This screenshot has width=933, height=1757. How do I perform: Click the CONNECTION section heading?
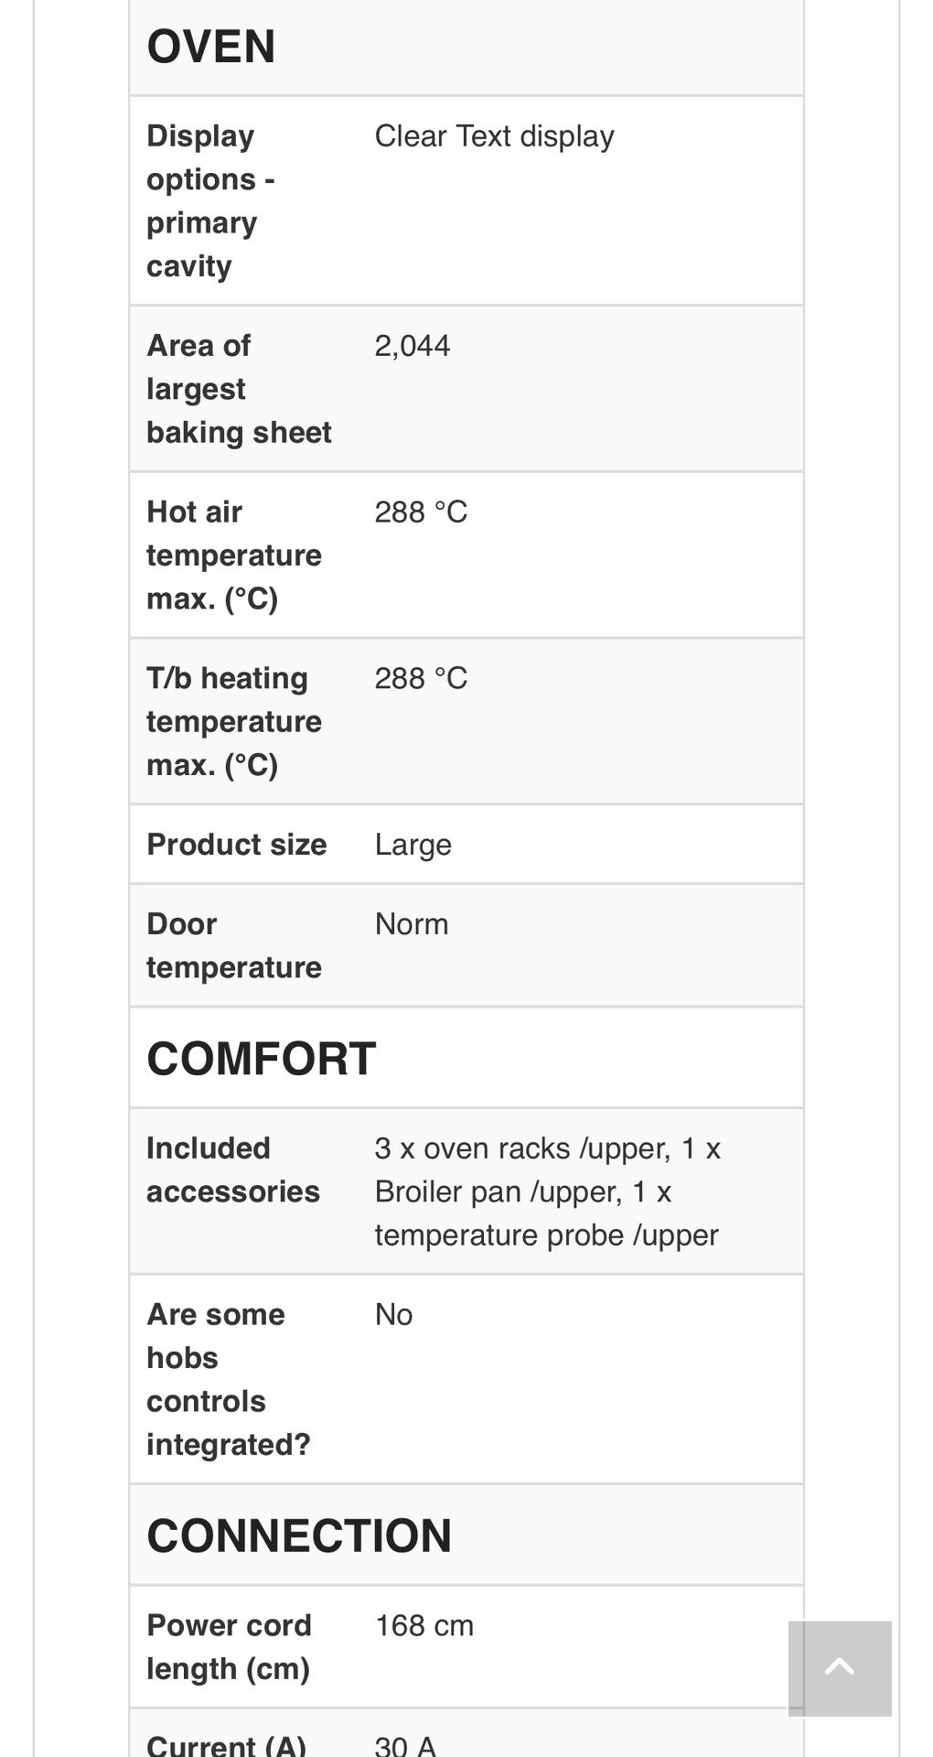click(x=300, y=1535)
